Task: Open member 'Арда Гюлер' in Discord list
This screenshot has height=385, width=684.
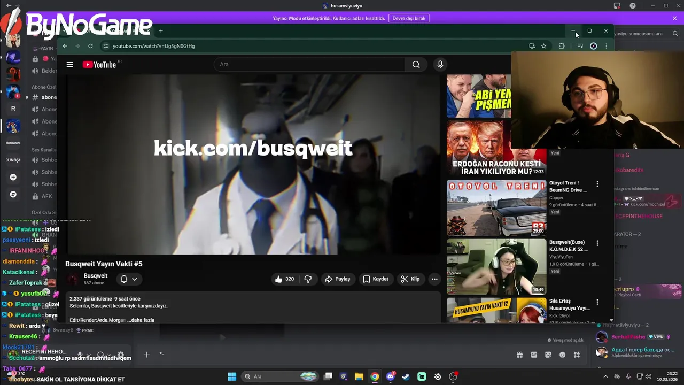Action: pyautogui.click(x=638, y=352)
